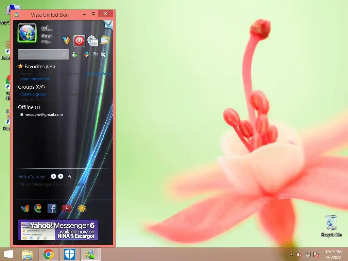The image size is (348, 261).
Task: Click the Messenger taskbar button
Action: click(90, 254)
